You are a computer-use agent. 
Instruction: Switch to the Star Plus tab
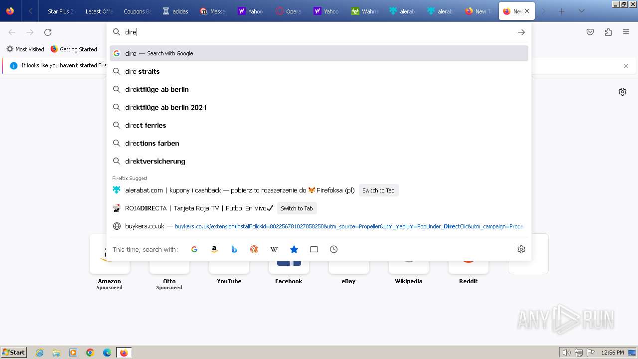coord(60,11)
